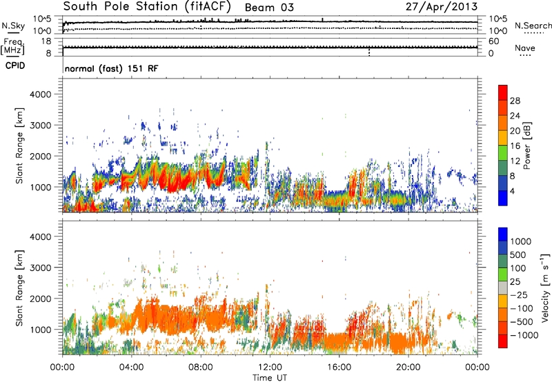Click the gray segment of Velocity colorbar
The width and height of the screenshot is (552, 382).
pos(503,288)
